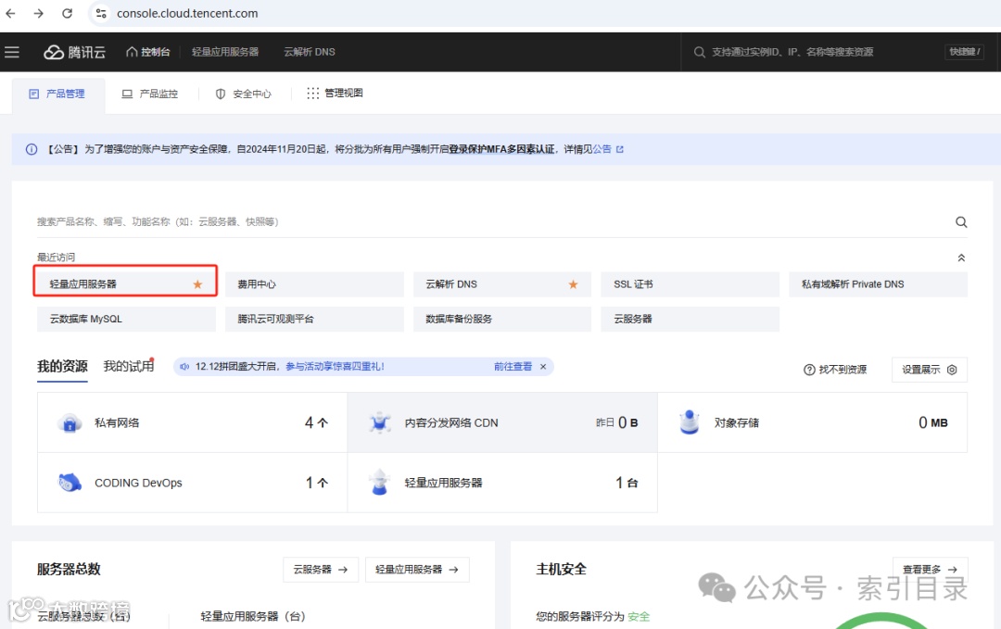The image size is (1001, 629).
Task: Open 云数据库 MySQL entry
Action: tap(126, 319)
